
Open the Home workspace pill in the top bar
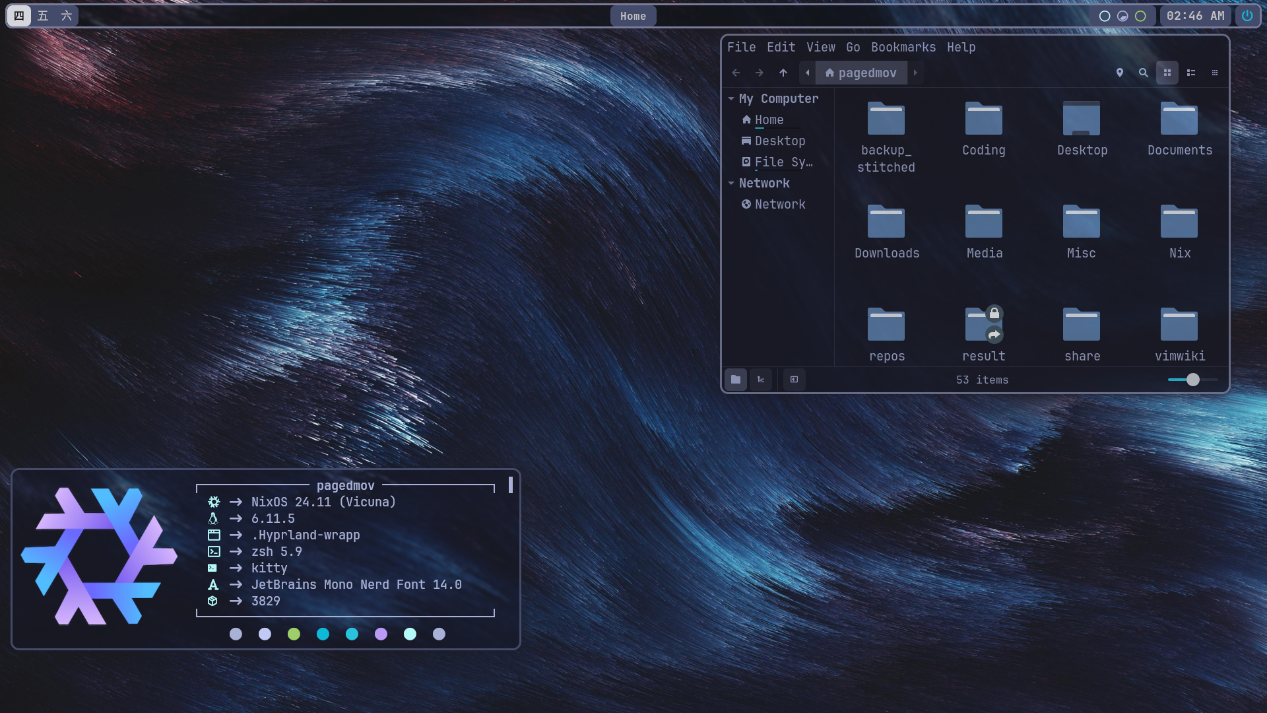pos(632,16)
